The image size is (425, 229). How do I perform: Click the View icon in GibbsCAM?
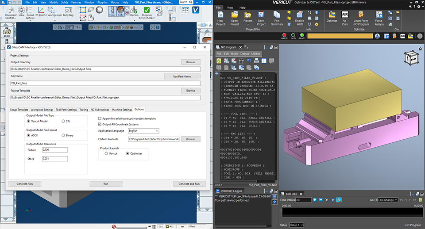click(x=21, y=12)
